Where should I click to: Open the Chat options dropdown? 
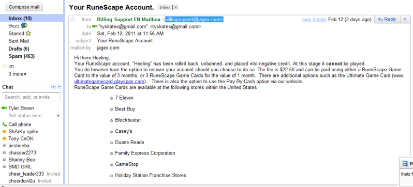point(54,87)
